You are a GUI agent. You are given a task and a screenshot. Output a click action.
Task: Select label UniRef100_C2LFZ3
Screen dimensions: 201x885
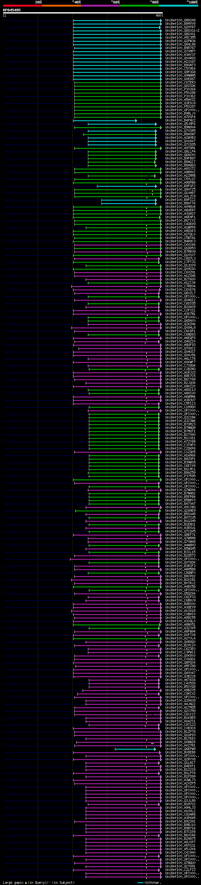(180, 870)
